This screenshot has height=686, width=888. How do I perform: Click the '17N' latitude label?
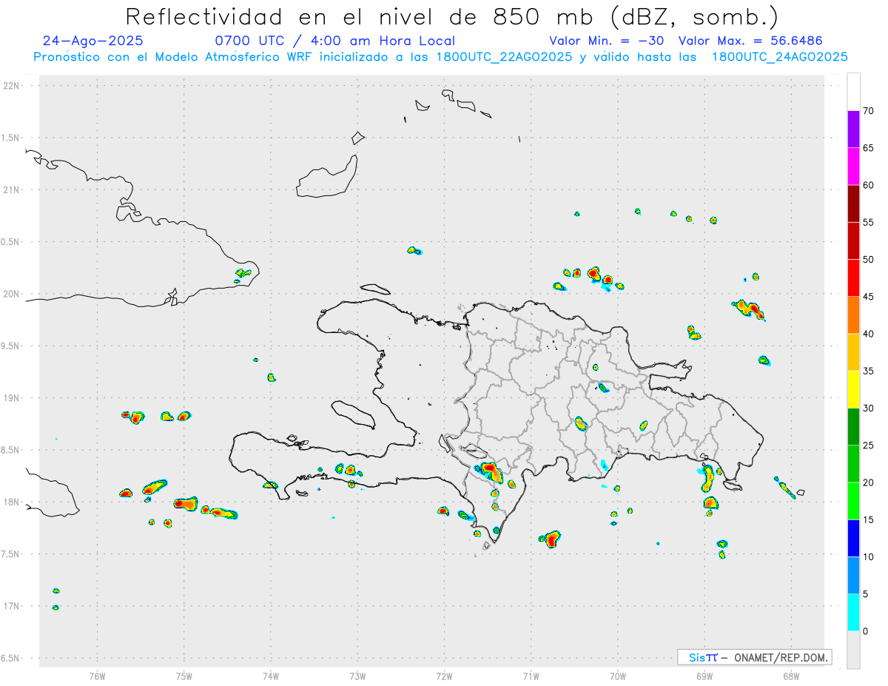coord(13,606)
